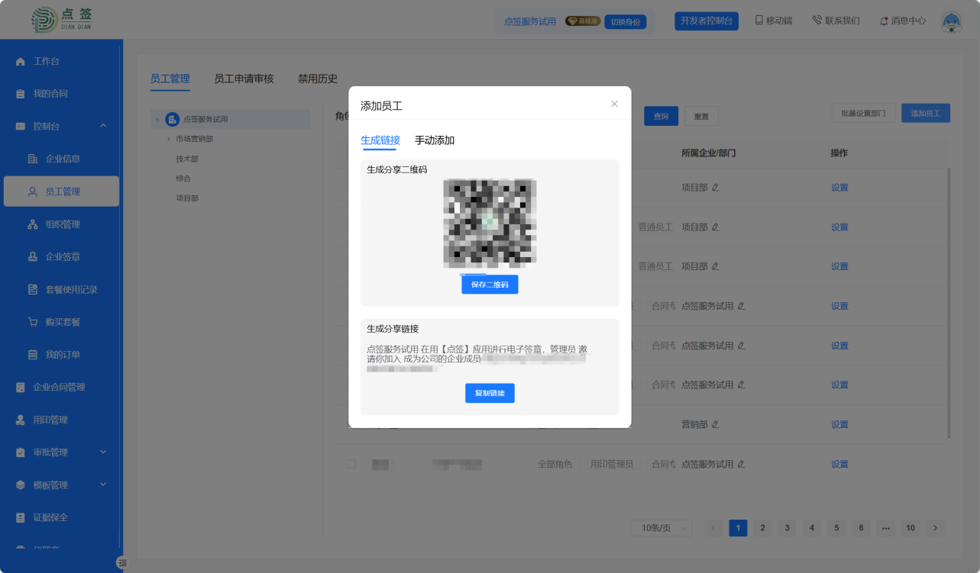Click 添加员工 button in the top-right

pos(926,113)
